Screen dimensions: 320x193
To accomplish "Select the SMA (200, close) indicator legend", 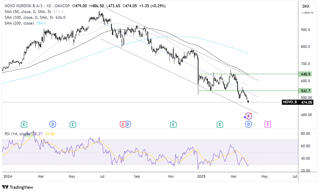I will (19, 23).
